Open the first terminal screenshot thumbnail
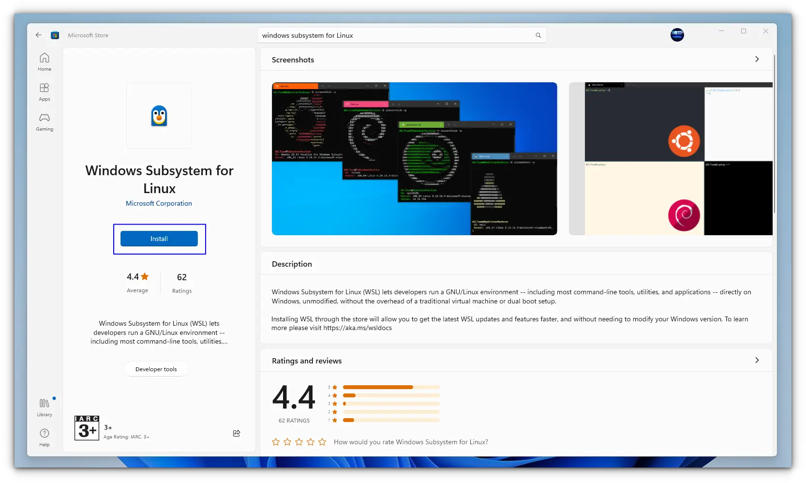 415,159
